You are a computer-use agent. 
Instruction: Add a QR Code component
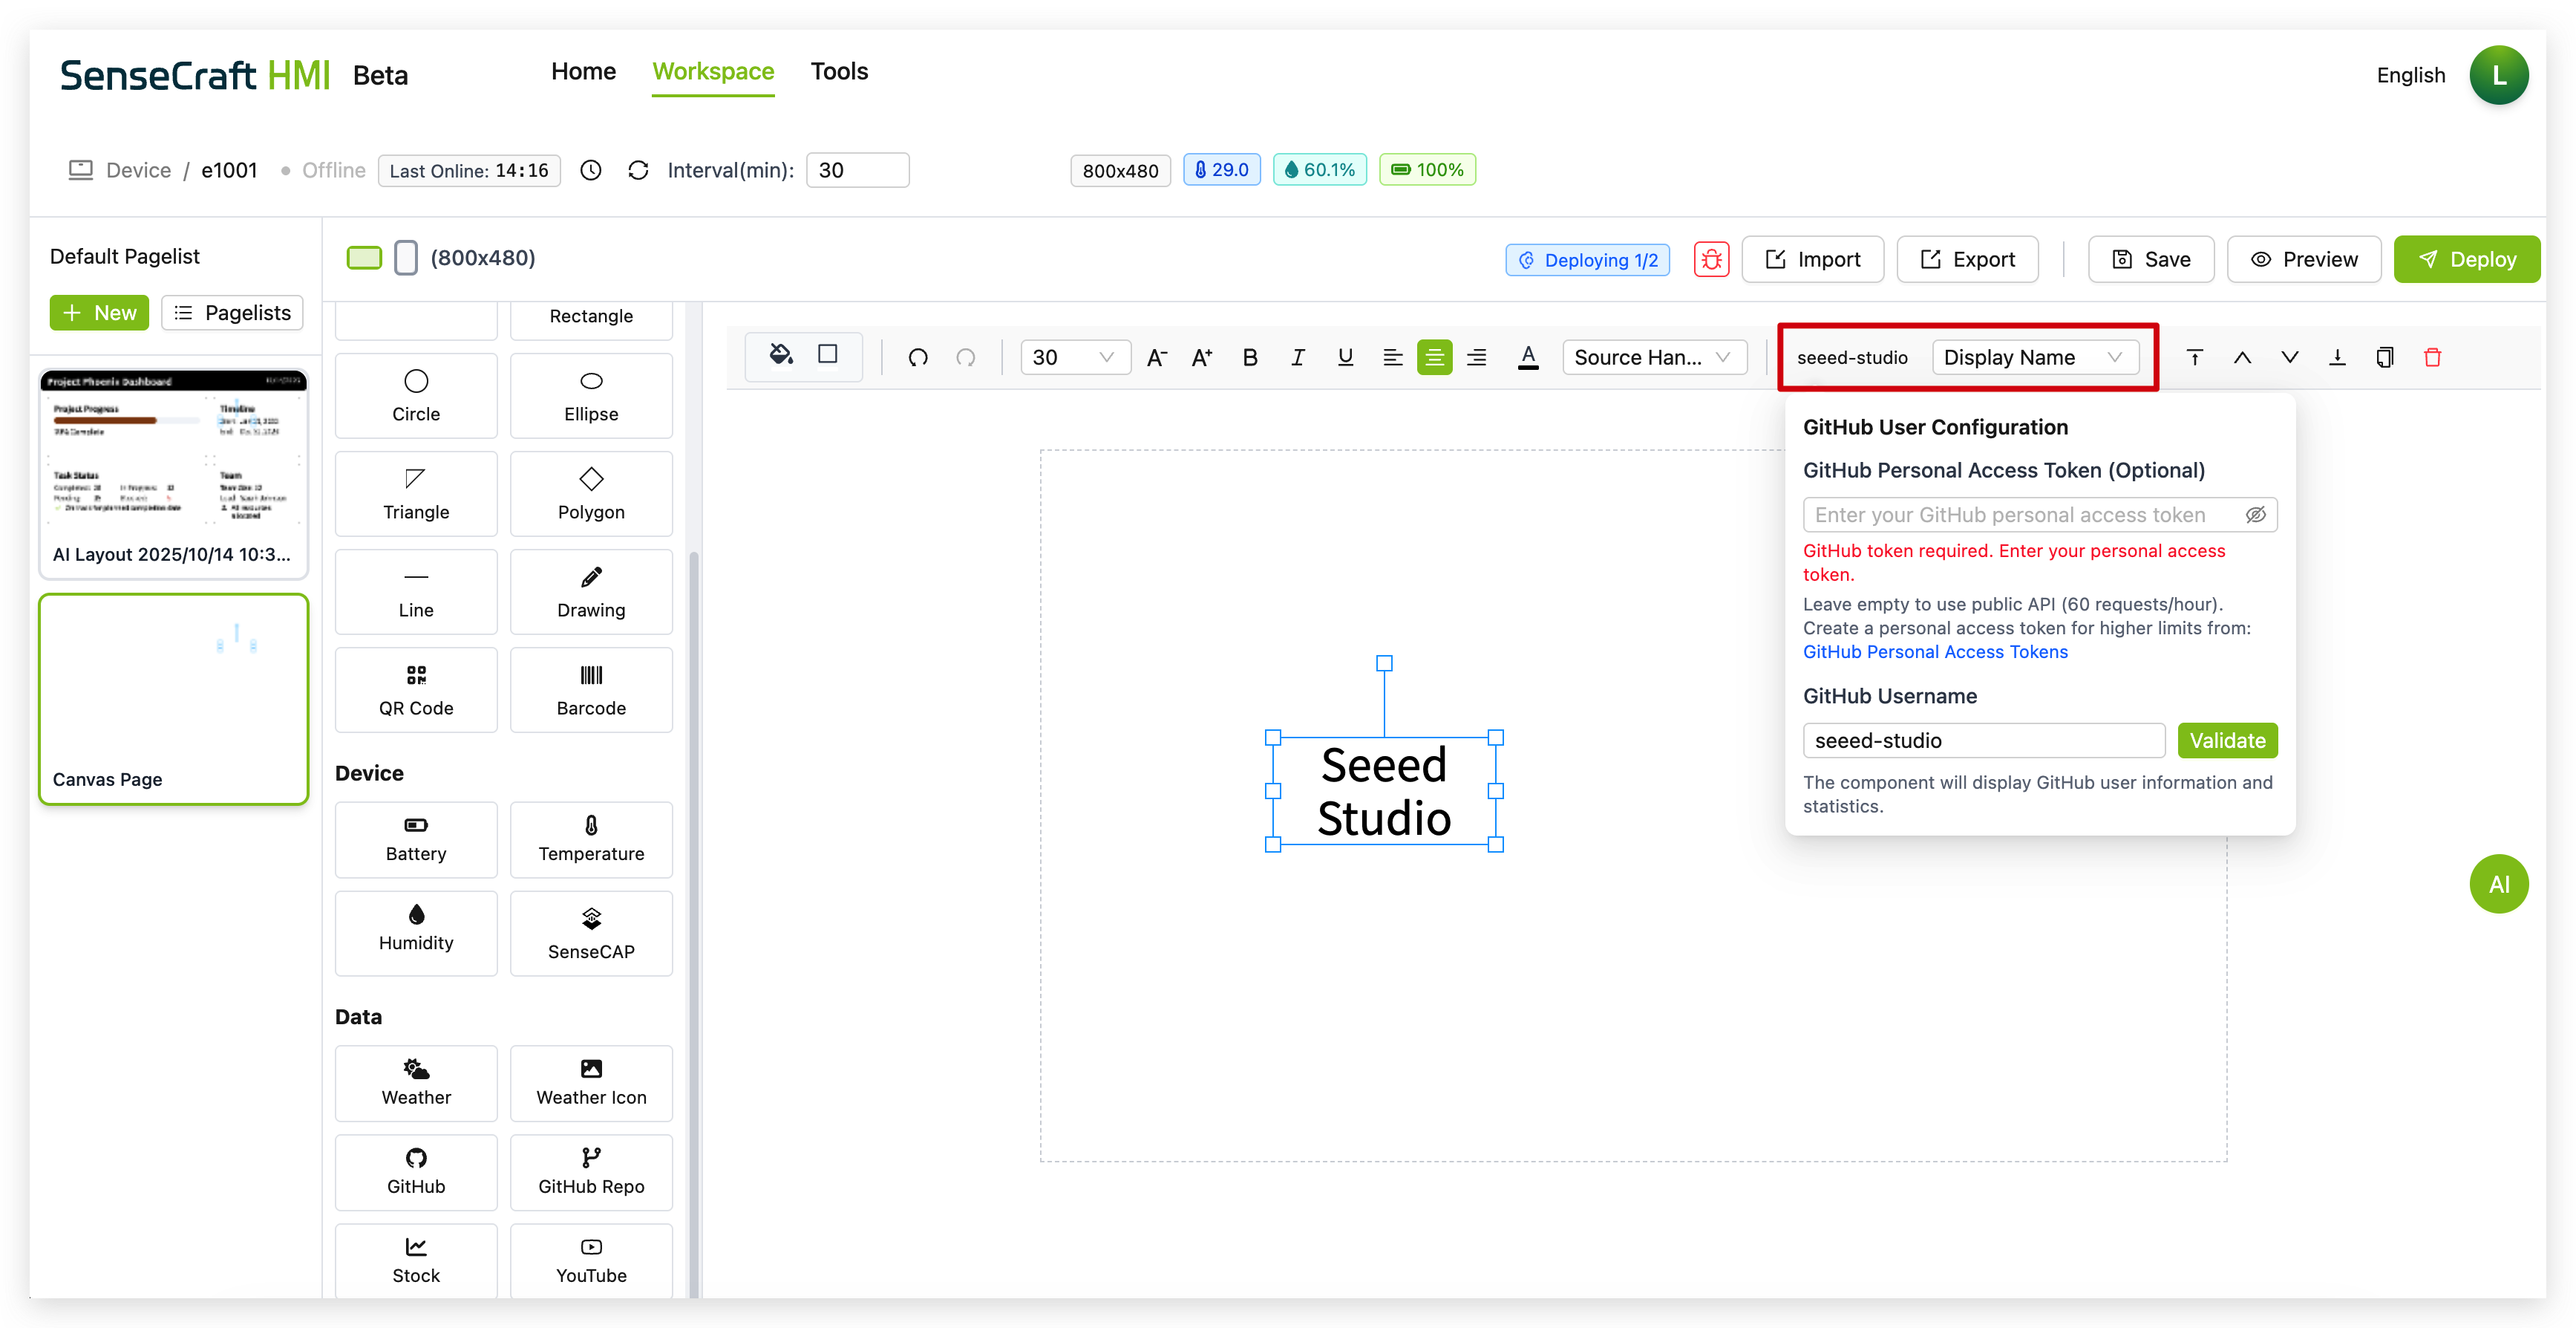(x=416, y=689)
